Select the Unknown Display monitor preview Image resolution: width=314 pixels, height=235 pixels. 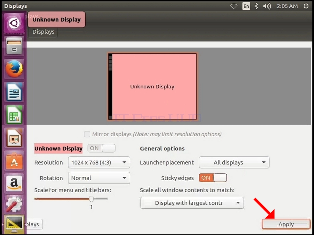[x=152, y=86]
